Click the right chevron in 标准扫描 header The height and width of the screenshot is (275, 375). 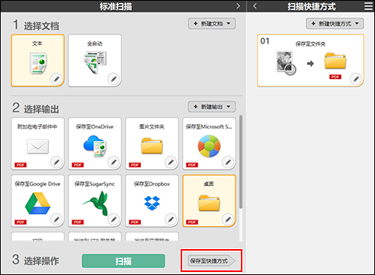[x=238, y=6]
